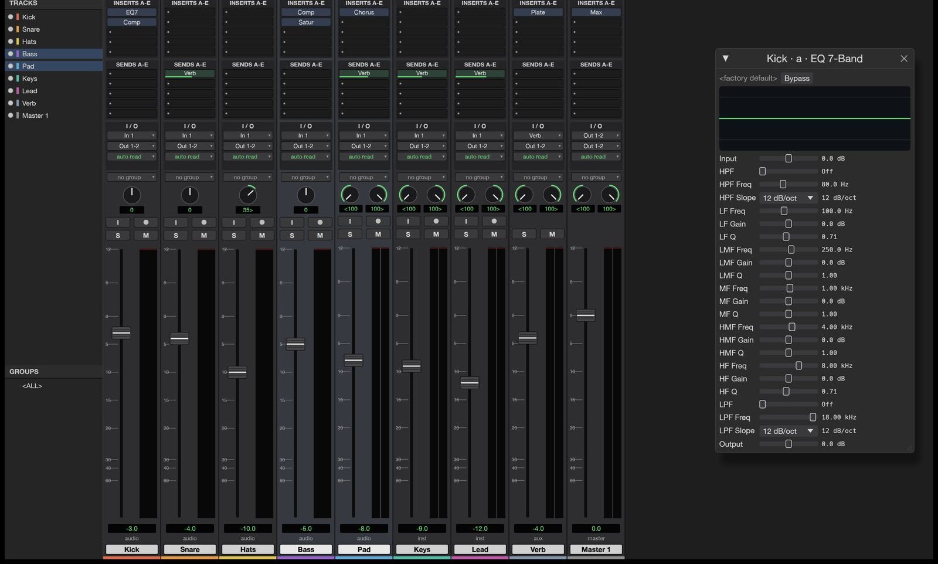Open the Satur insert on Bass channel
938x564 pixels.
tap(306, 22)
